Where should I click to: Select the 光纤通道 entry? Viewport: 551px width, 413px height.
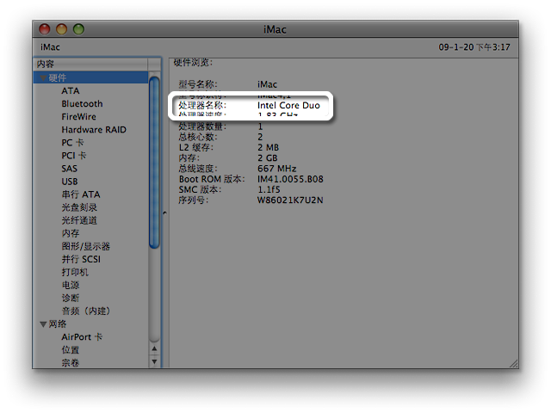pyautogui.click(x=79, y=220)
